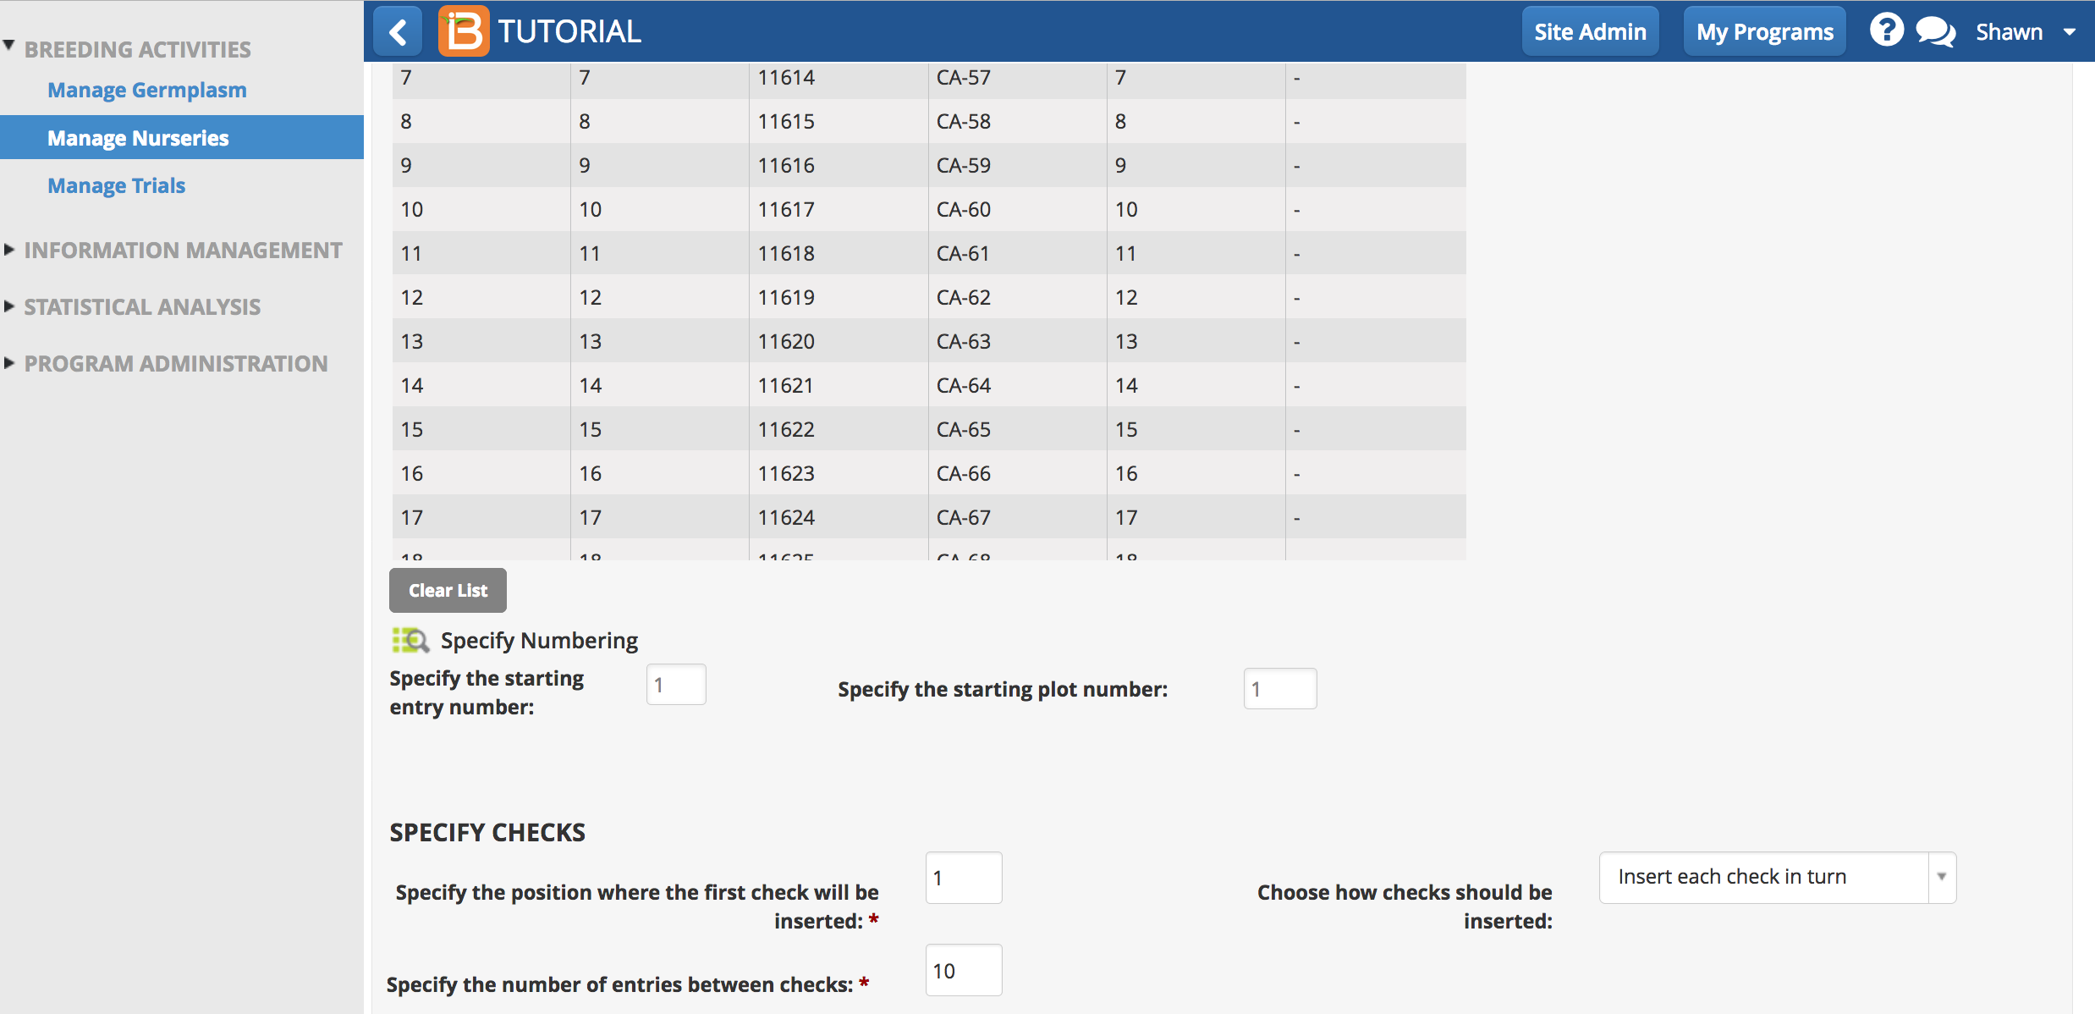Select the CA-67 designation cell

(1017, 517)
